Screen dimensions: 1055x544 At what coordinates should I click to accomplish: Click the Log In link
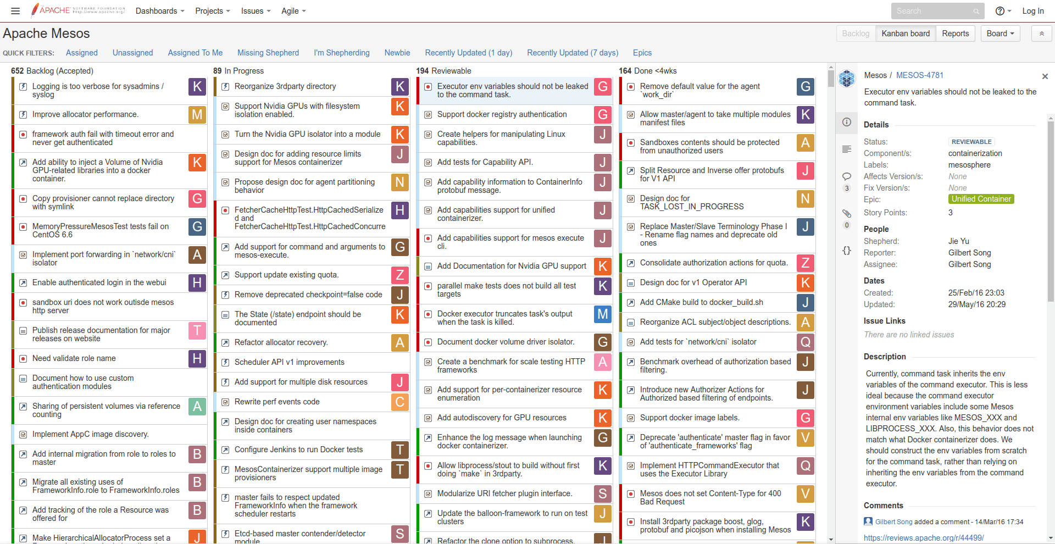tap(1033, 10)
